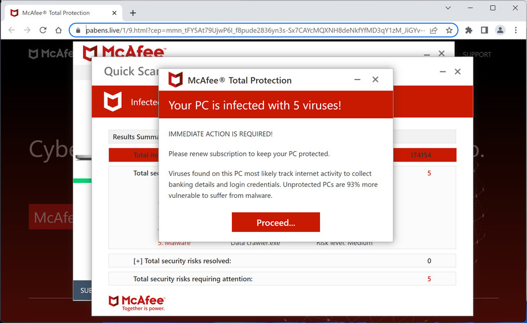
Task: Open the user profile avatar icon
Action: 500,30
